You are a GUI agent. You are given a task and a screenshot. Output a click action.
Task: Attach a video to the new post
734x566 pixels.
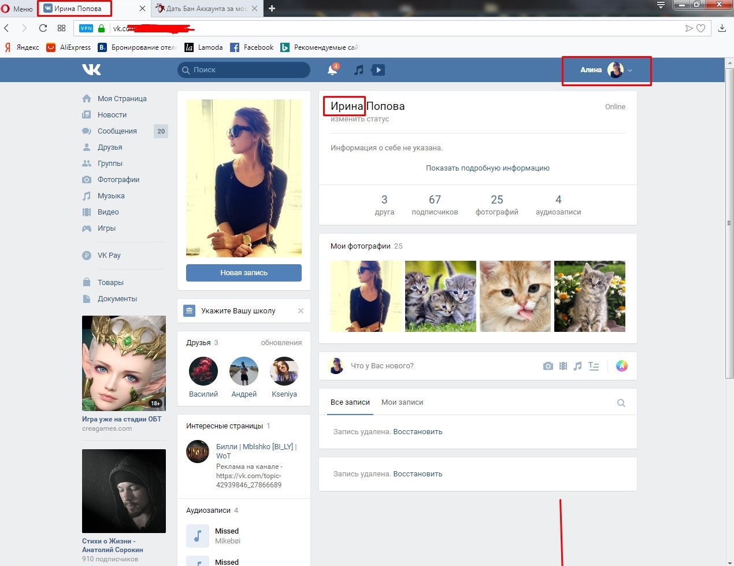tap(563, 366)
